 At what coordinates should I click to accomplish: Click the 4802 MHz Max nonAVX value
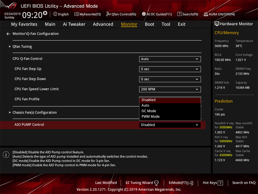pos(242,132)
